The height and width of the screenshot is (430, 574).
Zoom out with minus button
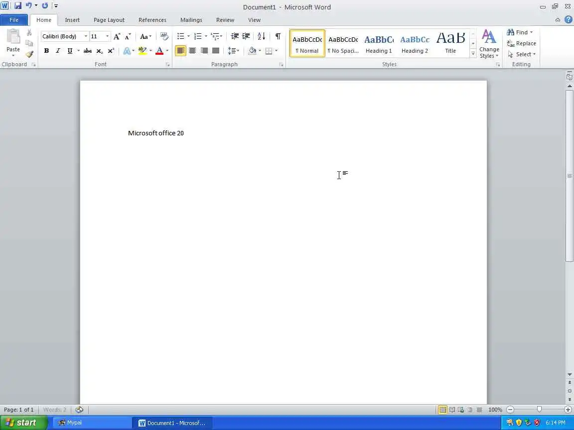[x=510, y=410]
